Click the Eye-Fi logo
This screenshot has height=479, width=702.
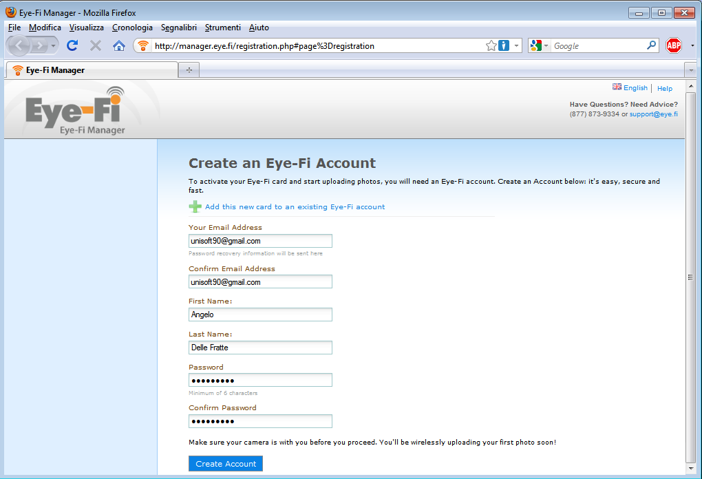click(75, 110)
